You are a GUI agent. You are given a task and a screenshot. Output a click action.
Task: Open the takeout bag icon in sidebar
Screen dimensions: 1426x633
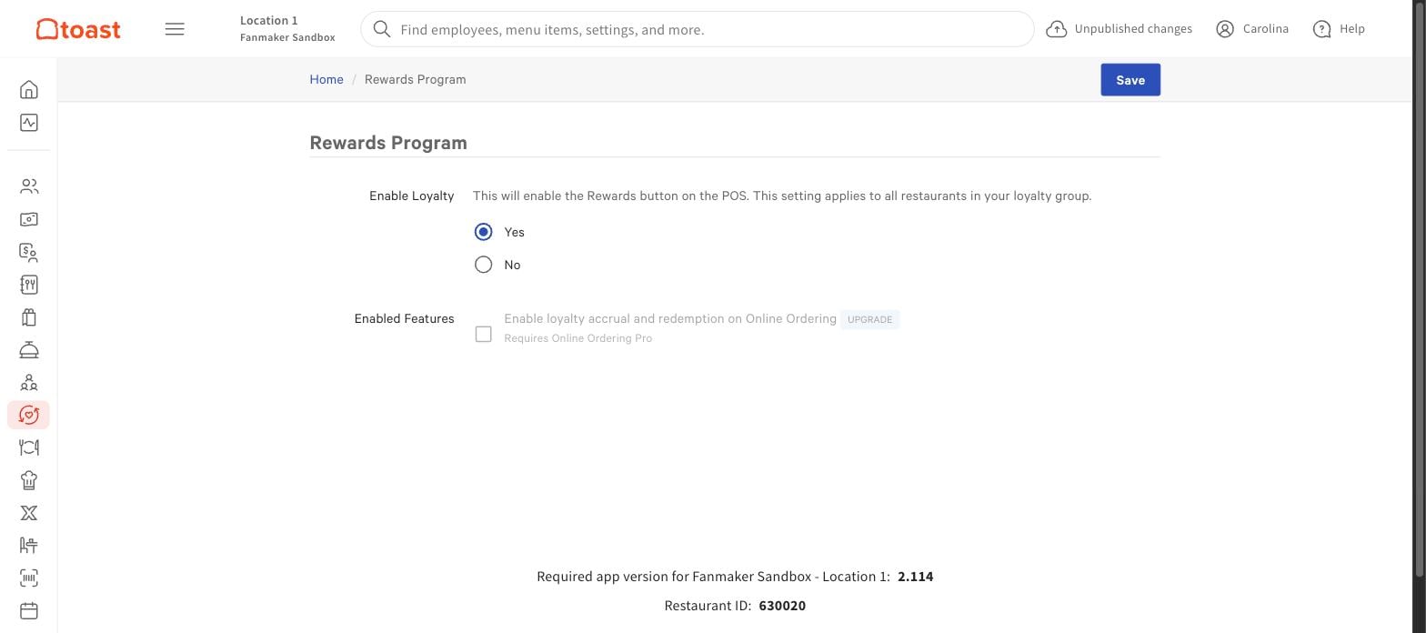pyautogui.click(x=29, y=317)
